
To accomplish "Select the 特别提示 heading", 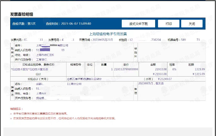I will (x=17, y=109).
